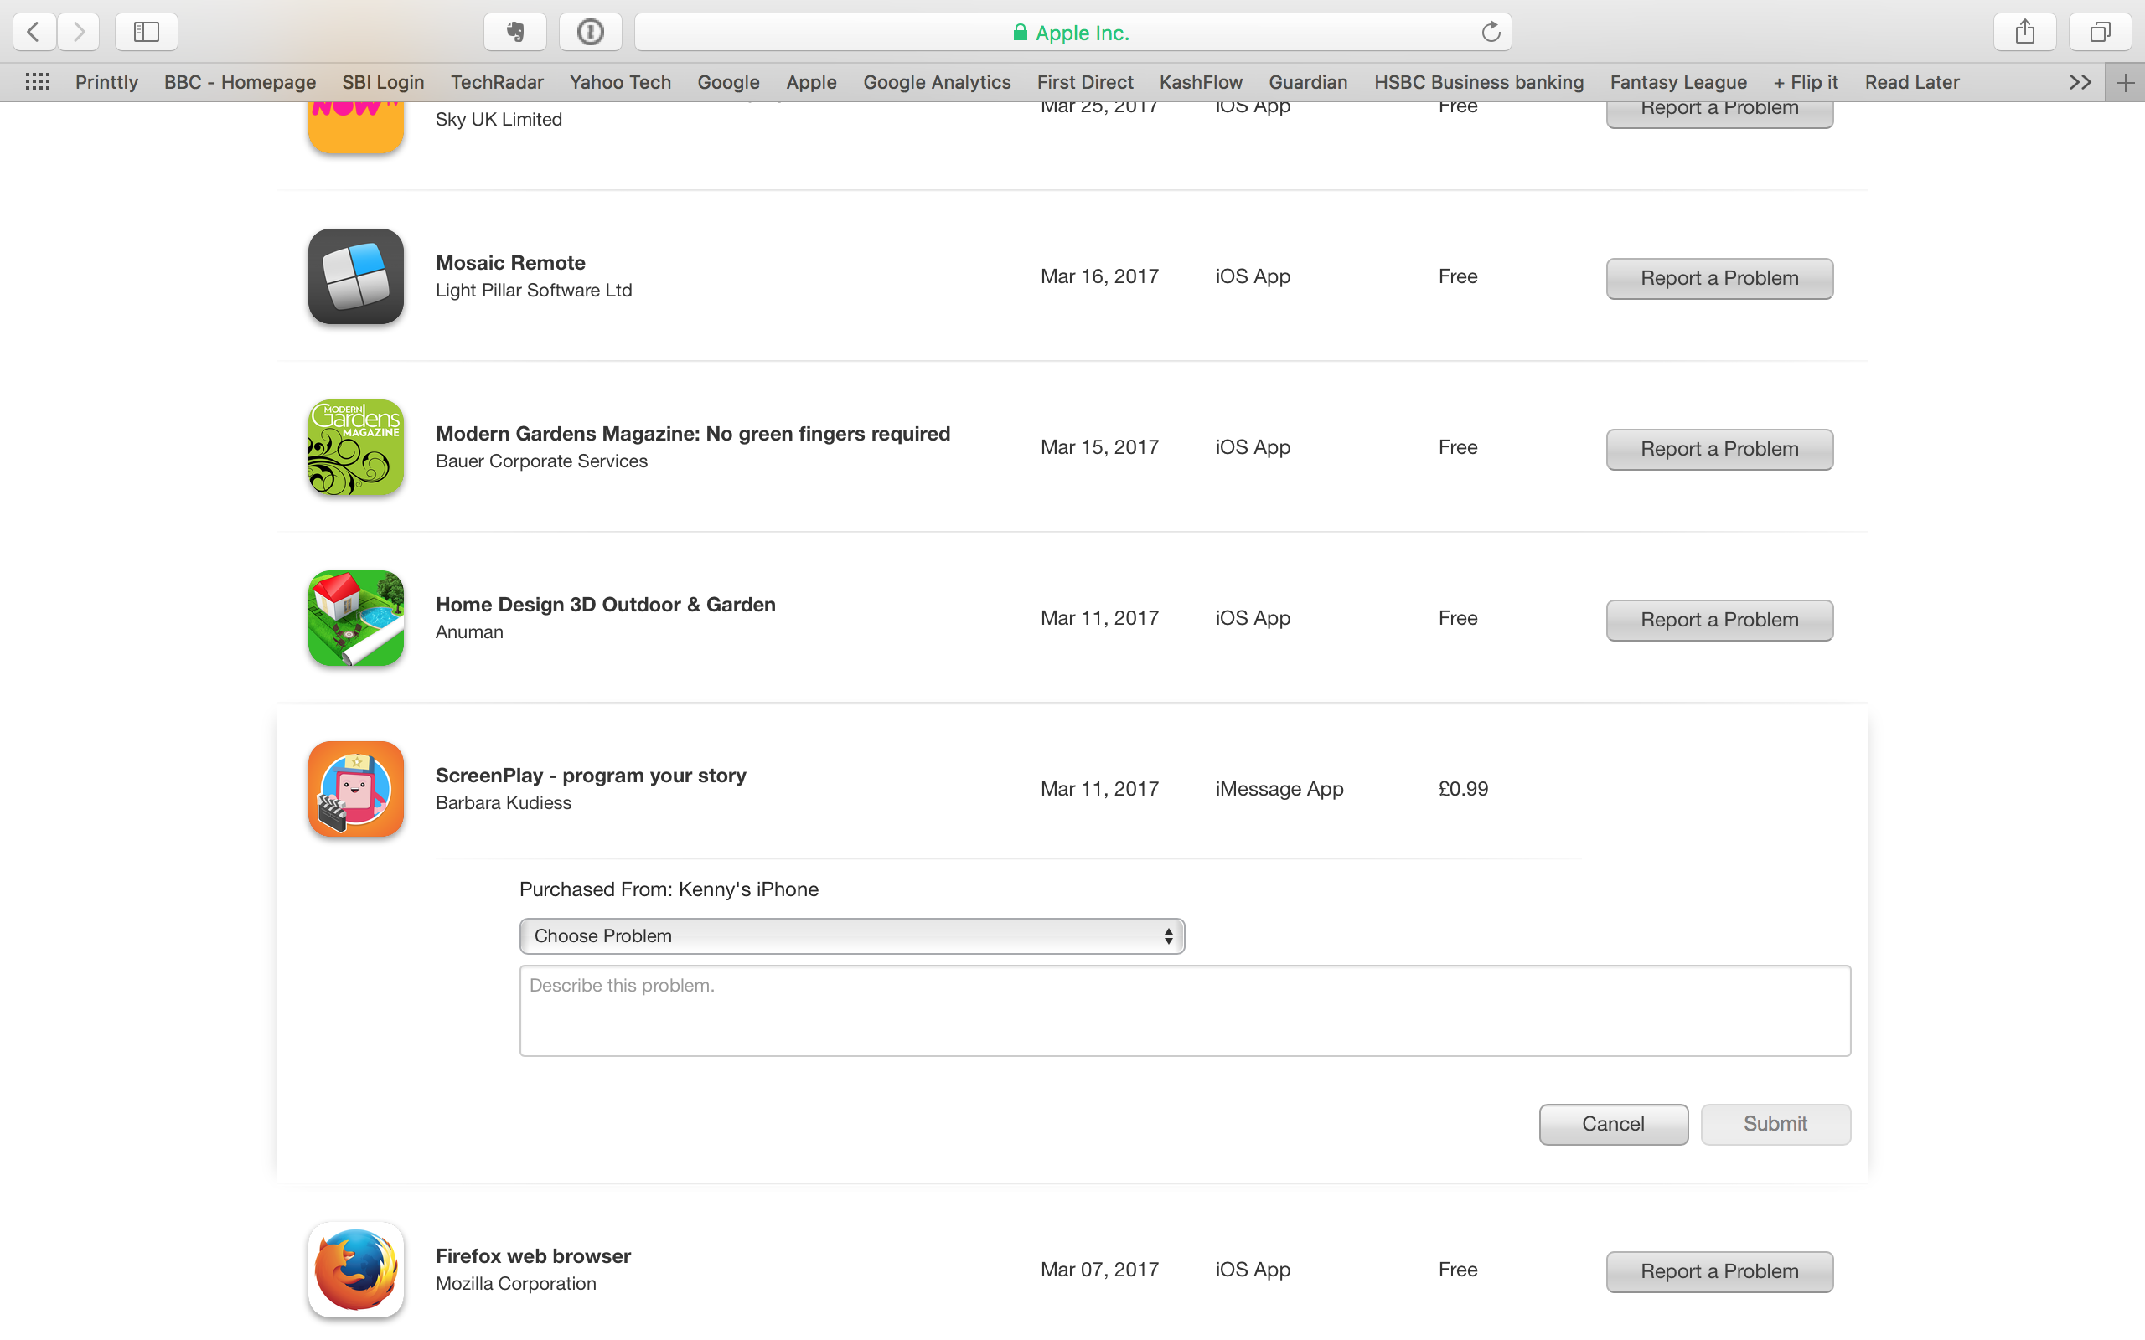Click the Modern Gardens Magazine app icon
Image resolution: width=2145 pixels, height=1340 pixels.
coord(356,447)
